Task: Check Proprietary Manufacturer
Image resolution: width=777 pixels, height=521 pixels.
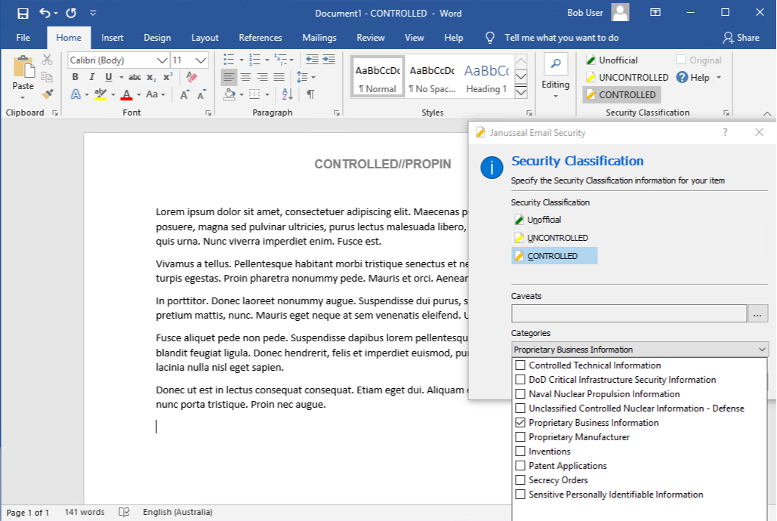Action: pos(520,437)
